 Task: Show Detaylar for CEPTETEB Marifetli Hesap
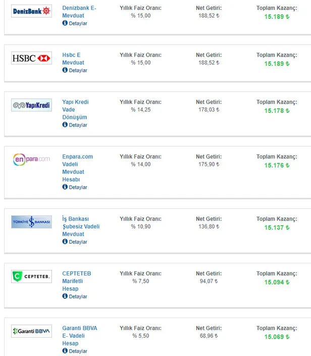pyautogui.click(x=75, y=296)
